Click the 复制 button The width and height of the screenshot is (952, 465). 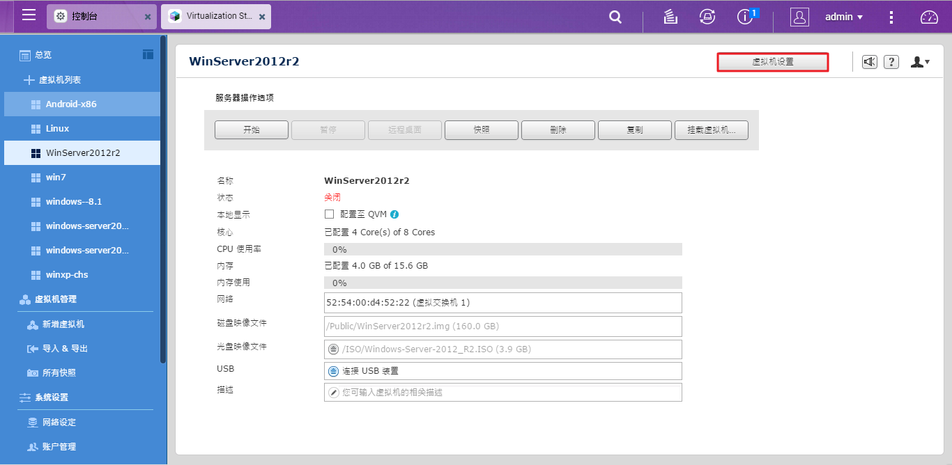635,130
